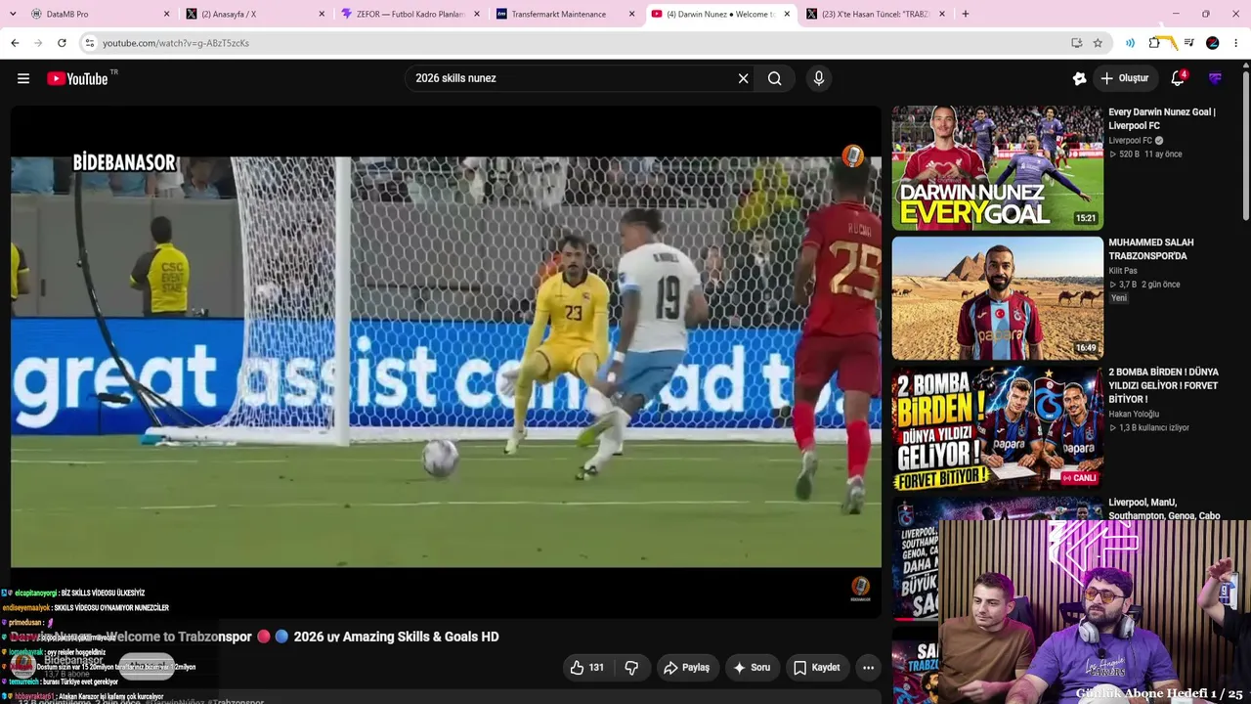Open Muhammed Salah Trabzonspor'da thumbnail
Screen dimensions: 1251x704
[997, 298]
